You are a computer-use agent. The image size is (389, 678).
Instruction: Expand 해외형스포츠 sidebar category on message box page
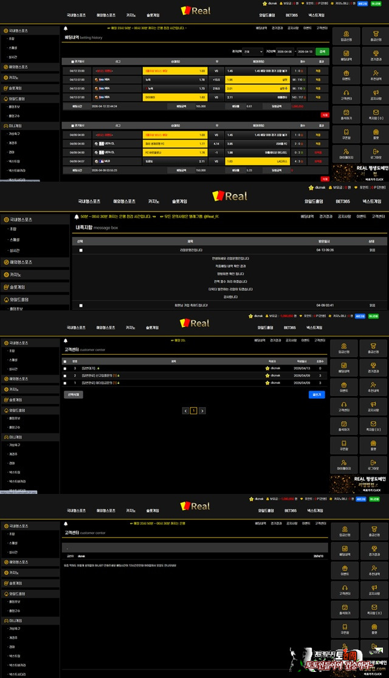[x=35, y=262]
